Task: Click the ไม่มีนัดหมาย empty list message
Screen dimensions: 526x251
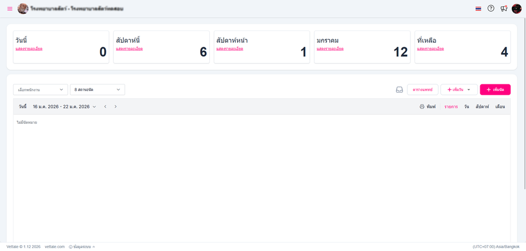Action: pos(26,123)
